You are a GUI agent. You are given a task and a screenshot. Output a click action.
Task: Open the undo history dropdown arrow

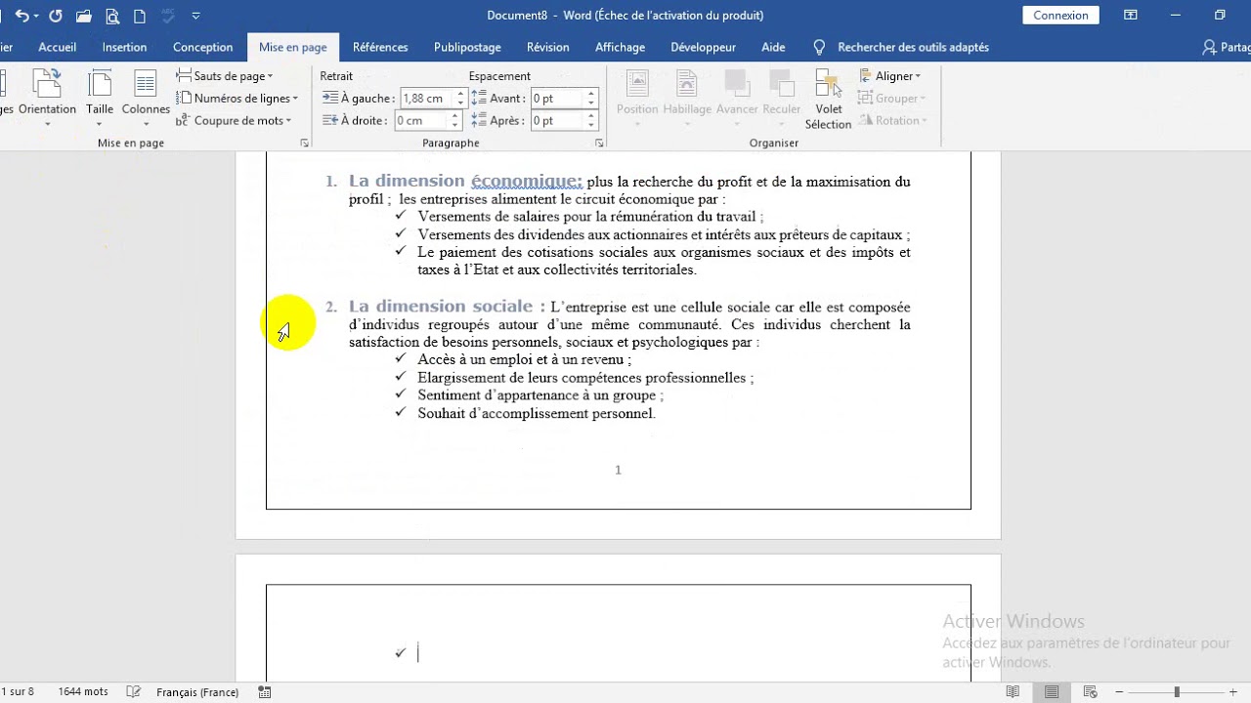[36, 16]
